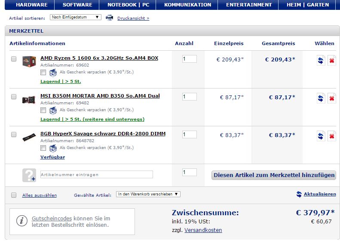340x241 pixels.
Task: Open the Nach Einfügedatum sort dropdown
Action: (76, 17)
